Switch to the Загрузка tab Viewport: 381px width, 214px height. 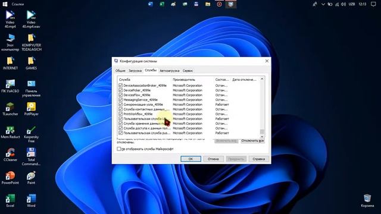pos(135,71)
